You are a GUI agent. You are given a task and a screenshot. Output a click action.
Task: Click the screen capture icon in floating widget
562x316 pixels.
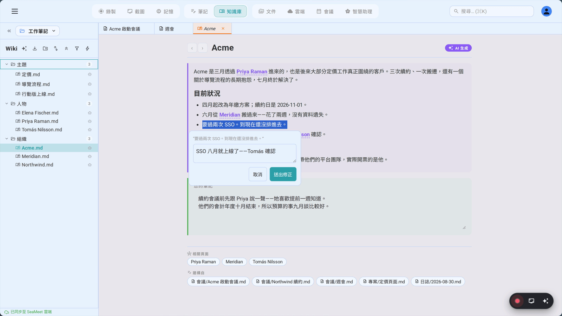(x=531, y=301)
